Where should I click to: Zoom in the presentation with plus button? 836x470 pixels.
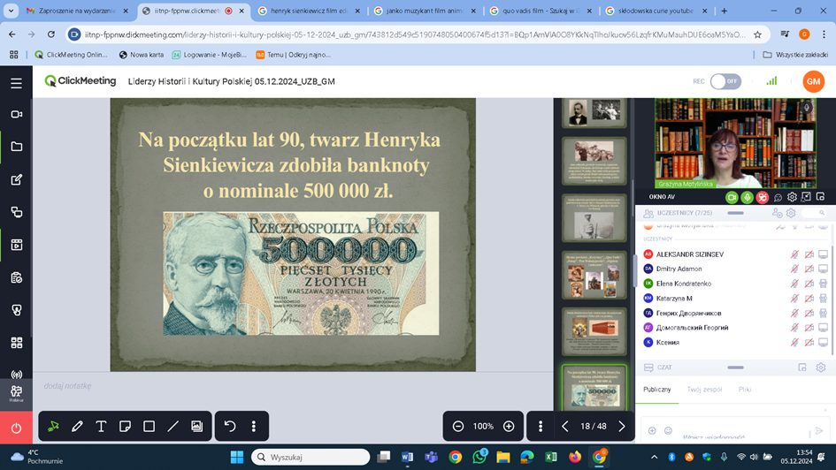509,427
